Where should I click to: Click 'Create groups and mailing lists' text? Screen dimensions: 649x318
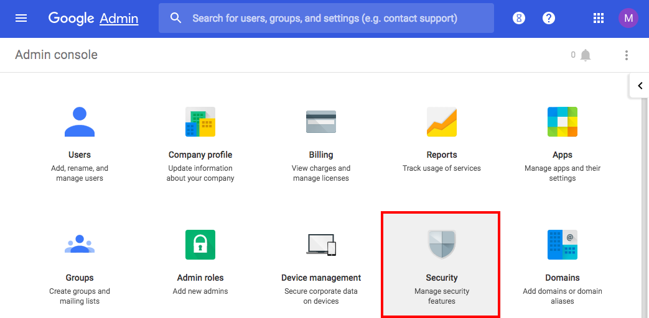click(80, 296)
